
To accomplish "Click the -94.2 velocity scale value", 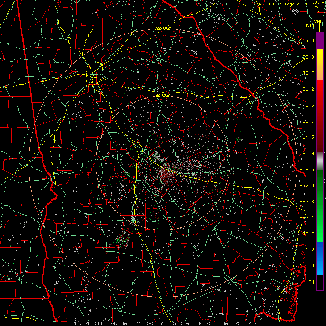I will click(x=307, y=250).
